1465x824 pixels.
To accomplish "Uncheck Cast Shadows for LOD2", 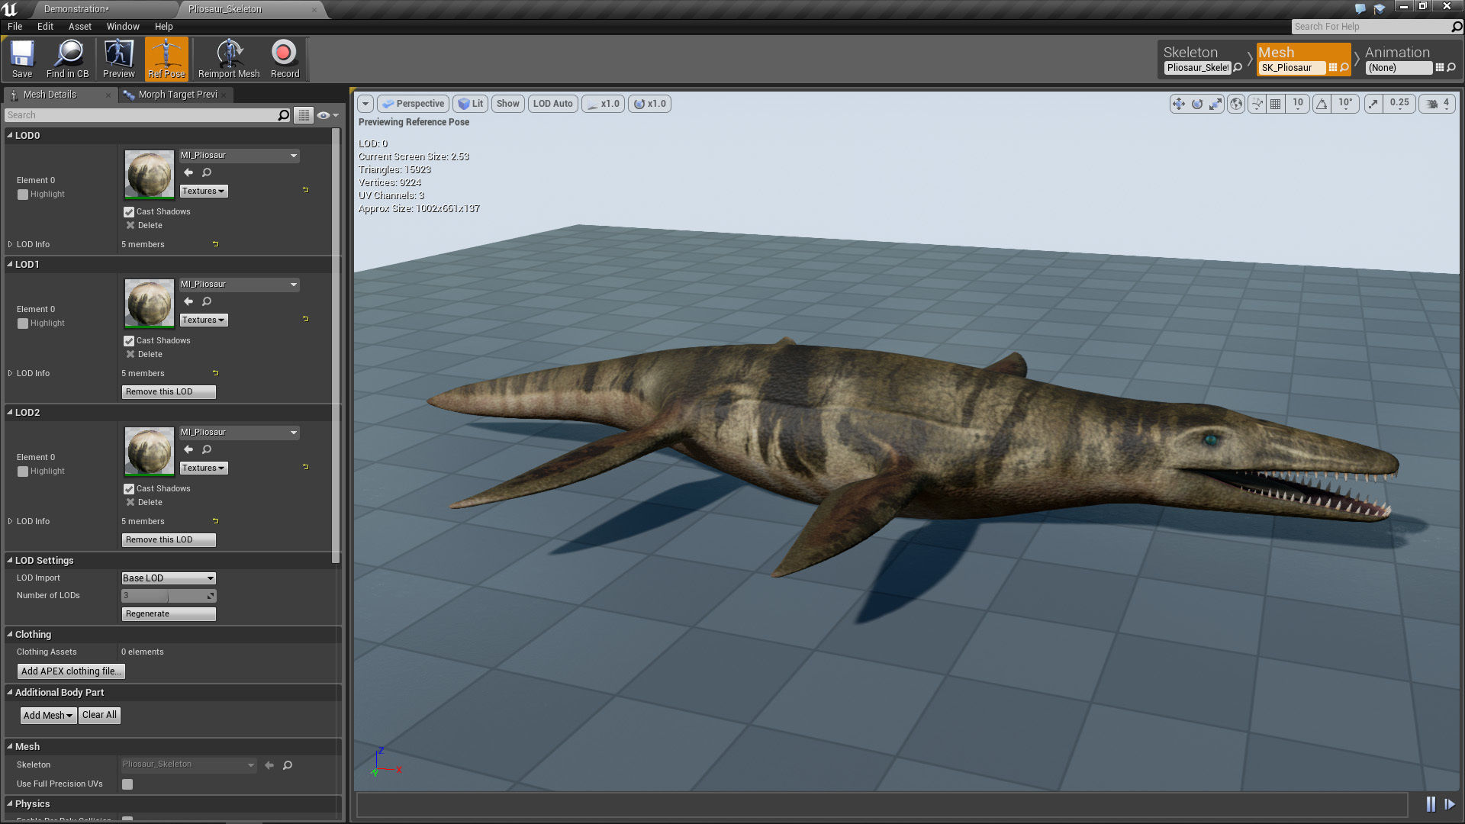I will [x=129, y=489].
